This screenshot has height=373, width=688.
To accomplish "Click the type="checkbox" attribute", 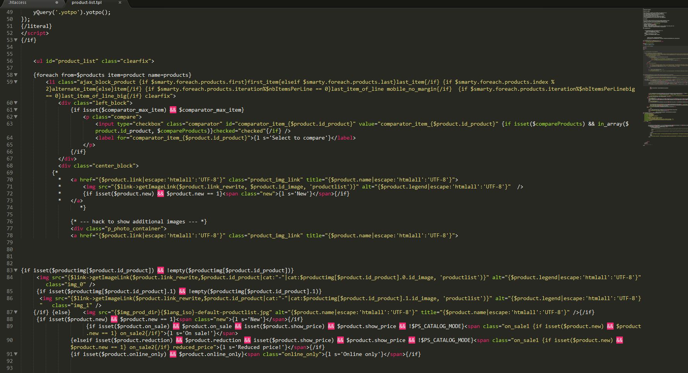I will pos(140,124).
